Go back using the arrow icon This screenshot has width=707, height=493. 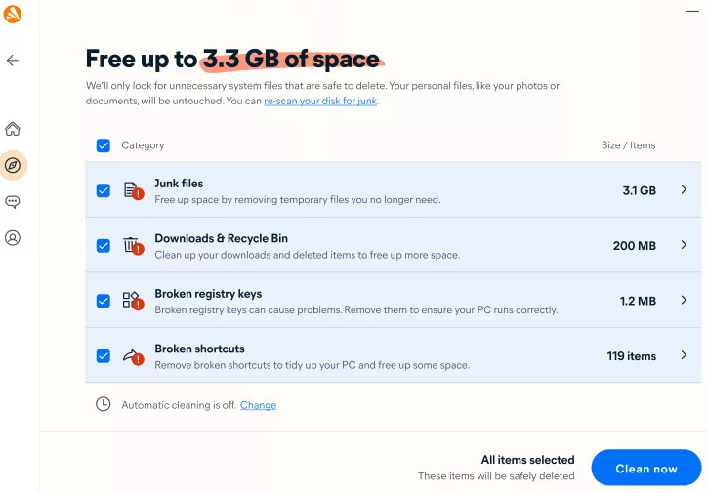point(13,61)
